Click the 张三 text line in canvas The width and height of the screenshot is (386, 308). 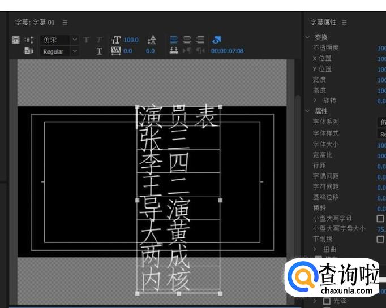pos(165,139)
